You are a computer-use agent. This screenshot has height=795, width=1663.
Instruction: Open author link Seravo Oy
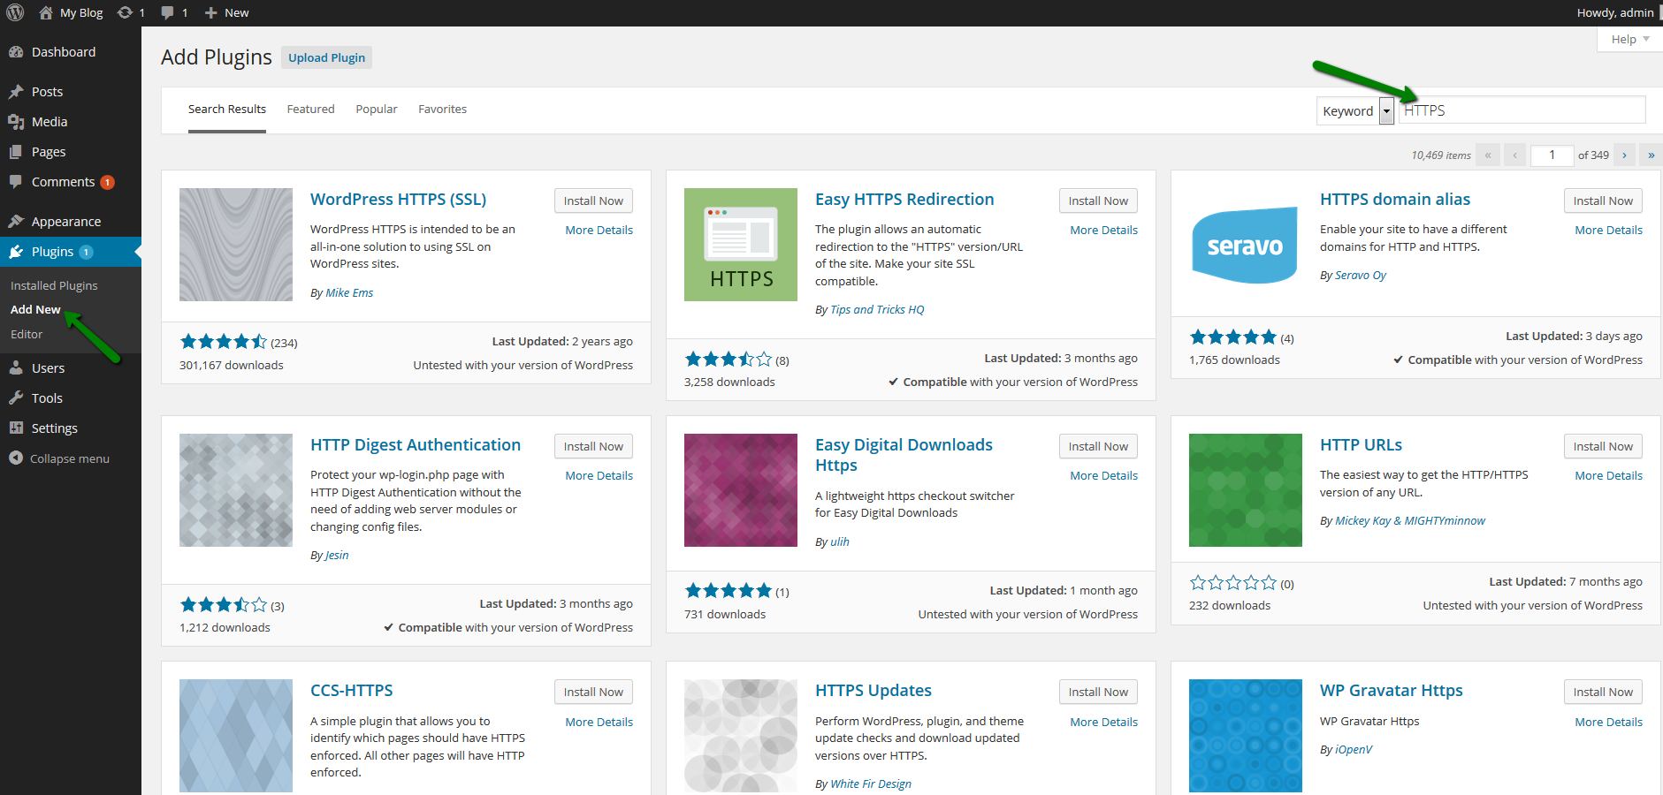coord(1361,276)
